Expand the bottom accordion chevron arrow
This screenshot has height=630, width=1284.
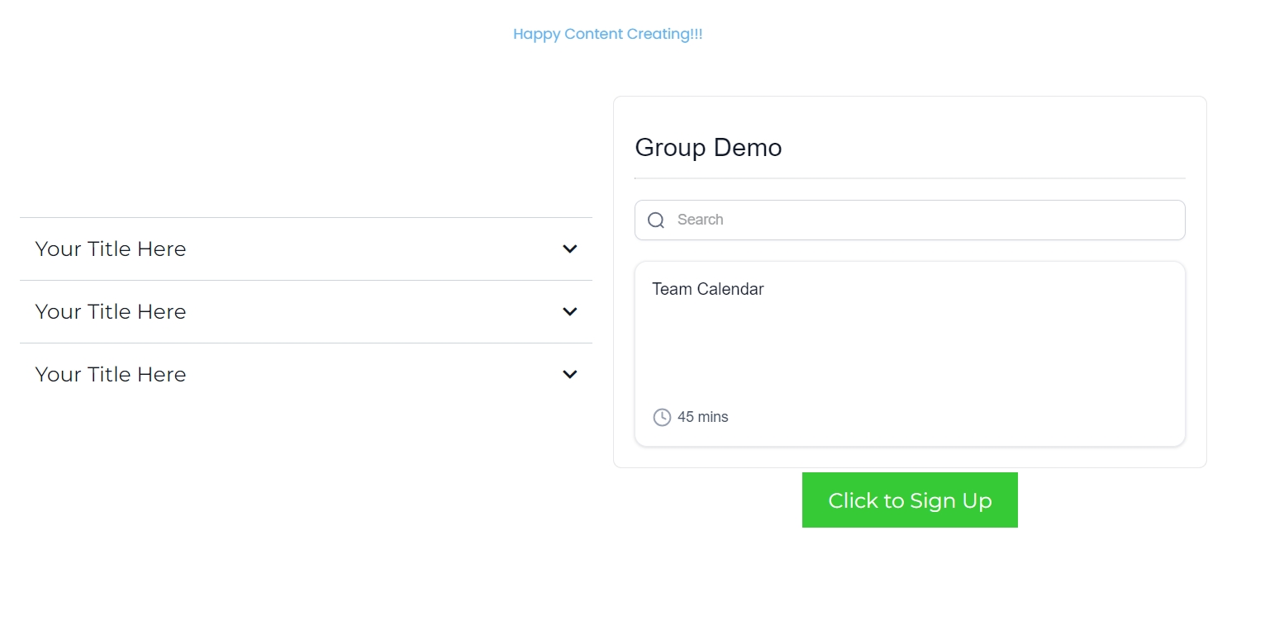tap(569, 374)
